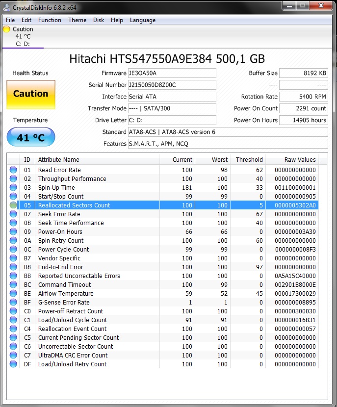Click the Interface field Serial ATA
Image resolution: width=337 pixels, height=407 pixels.
pos(172,97)
